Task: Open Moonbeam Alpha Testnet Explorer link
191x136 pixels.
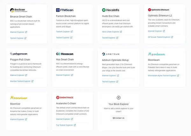Action: [162, 76]
